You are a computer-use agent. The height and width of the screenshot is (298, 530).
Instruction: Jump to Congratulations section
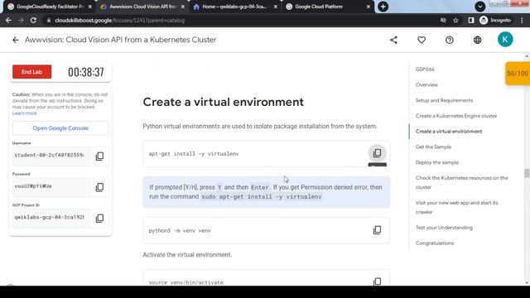coord(434,243)
